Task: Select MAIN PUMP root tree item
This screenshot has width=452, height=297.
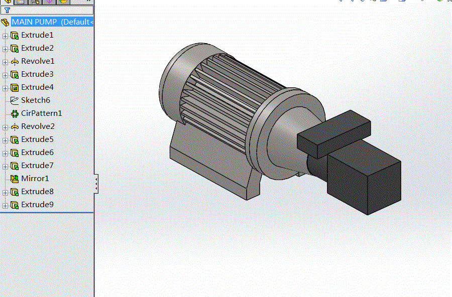Action: [x=50, y=22]
